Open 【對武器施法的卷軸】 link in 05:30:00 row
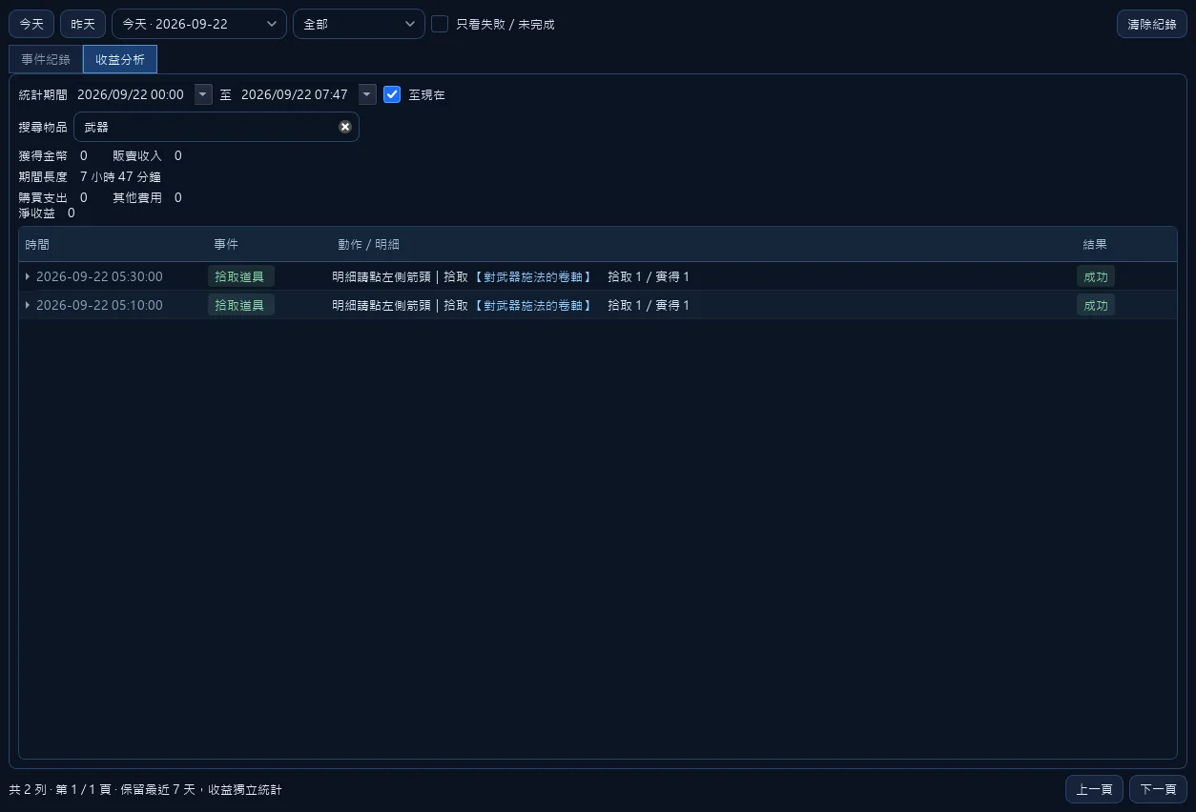Screen dimensions: 1196x812 tap(532, 276)
